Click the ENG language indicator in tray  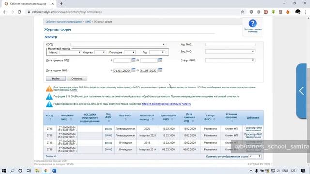(285, 171)
